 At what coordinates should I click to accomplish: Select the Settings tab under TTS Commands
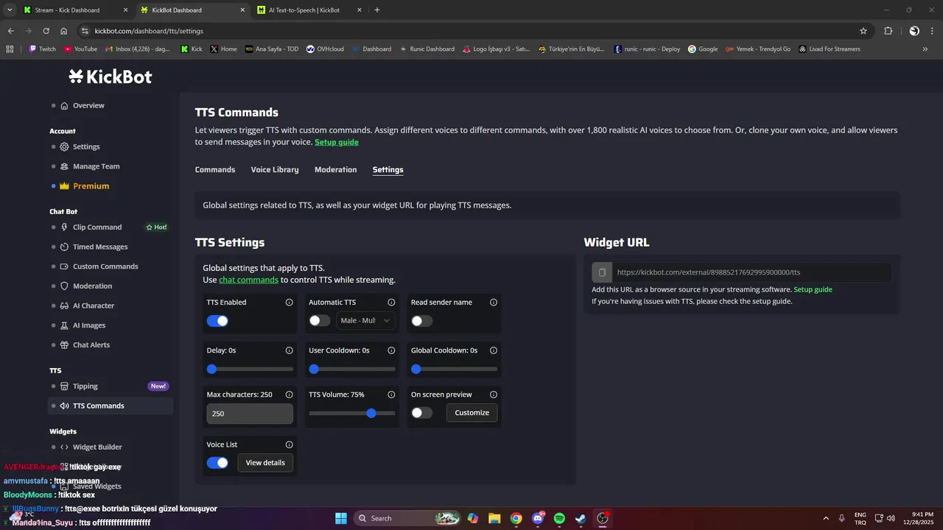[x=388, y=170]
